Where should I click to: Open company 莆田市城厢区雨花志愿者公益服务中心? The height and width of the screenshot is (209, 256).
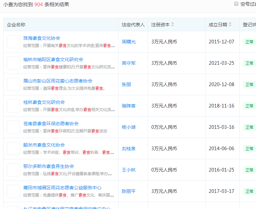pos(62,188)
